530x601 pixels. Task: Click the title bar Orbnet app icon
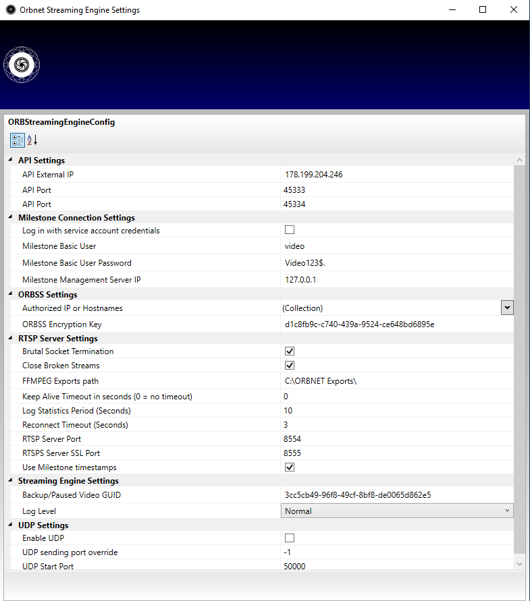click(x=11, y=9)
